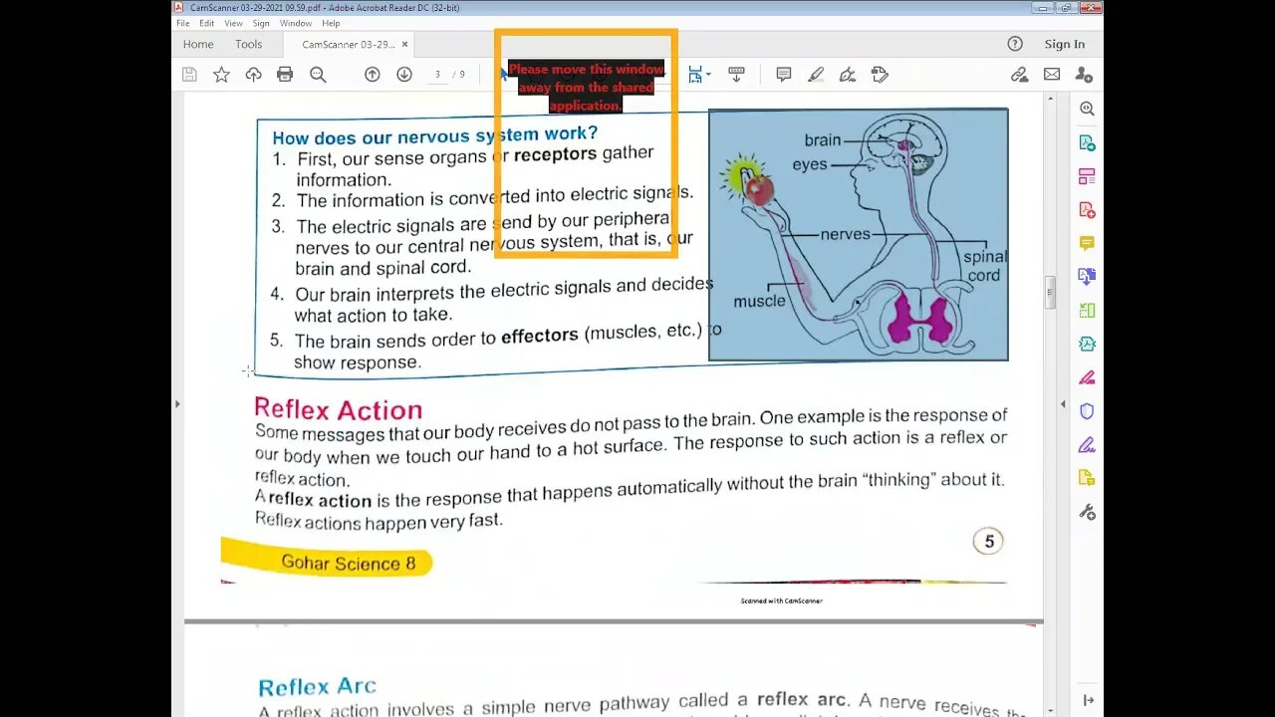This screenshot has width=1275, height=717.
Task: Open the Find text magnifier tool
Action: pos(318,75)
